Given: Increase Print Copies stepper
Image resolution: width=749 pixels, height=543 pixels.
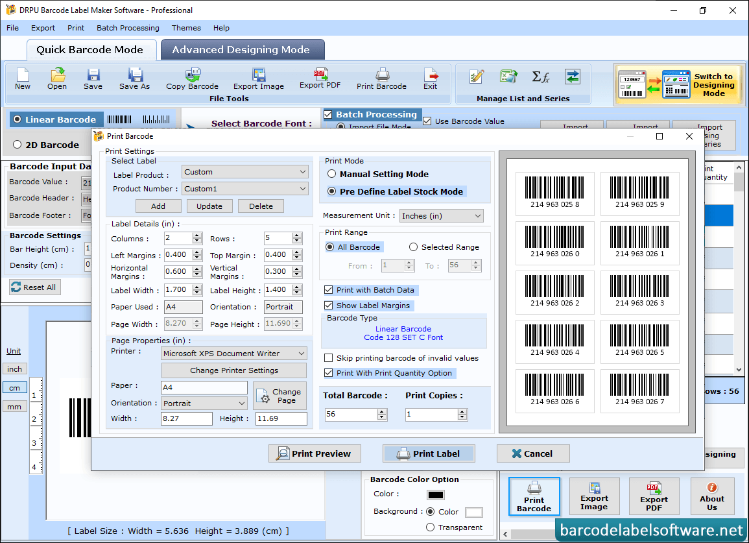Looking at the screenshot, I should click(x=462, y=411).
